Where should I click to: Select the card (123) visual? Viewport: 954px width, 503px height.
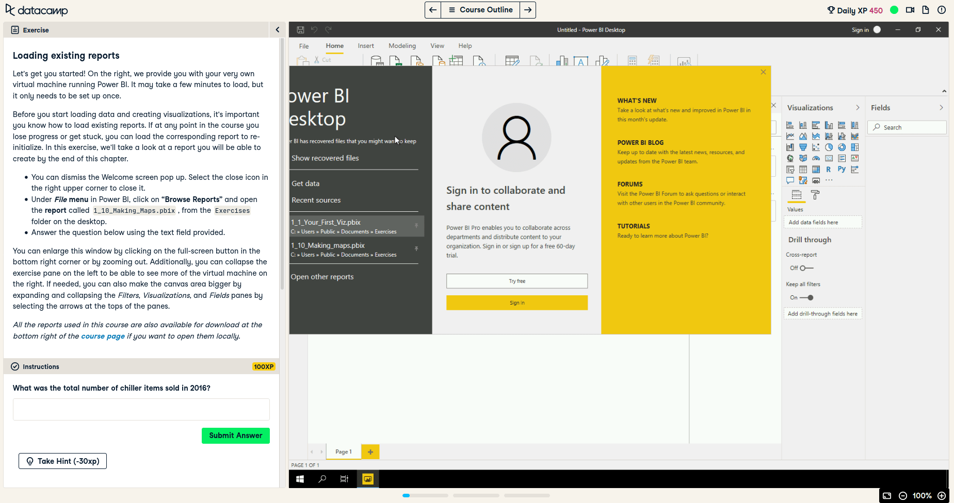point(829,158)
